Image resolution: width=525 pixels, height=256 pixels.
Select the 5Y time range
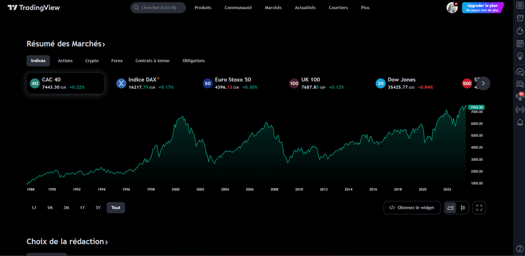coord(98,207)
